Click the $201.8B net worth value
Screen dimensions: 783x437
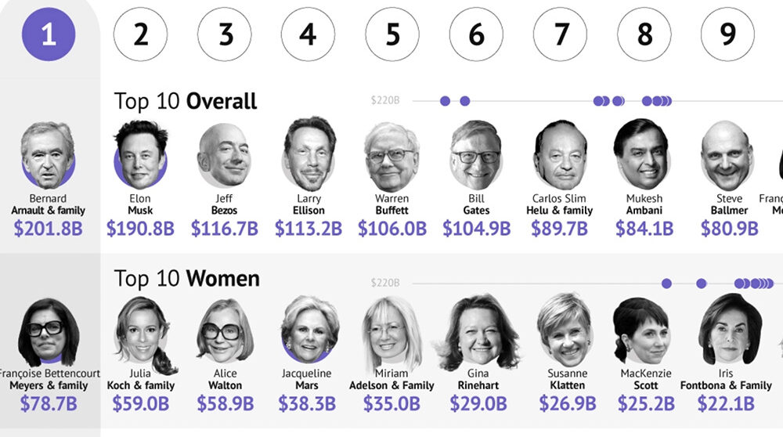coord(48,229)
